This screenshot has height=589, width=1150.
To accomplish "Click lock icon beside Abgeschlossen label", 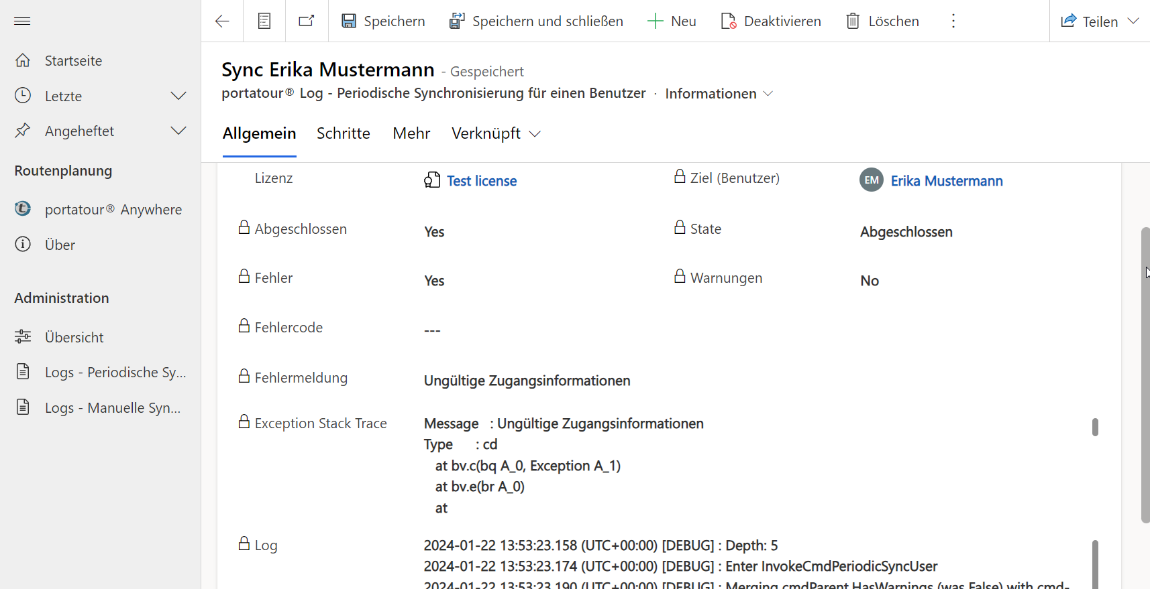I will [244, 227].
